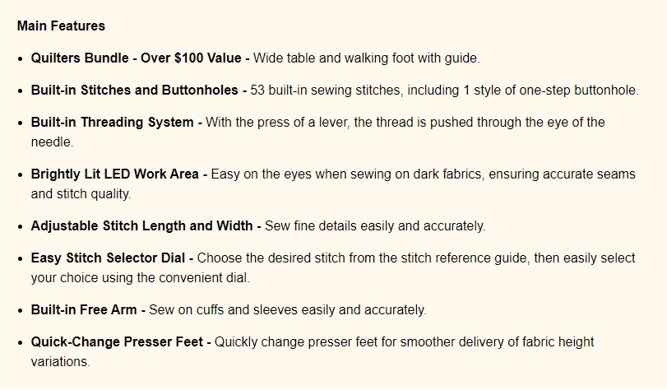Click the Easy Stitch Selector Dial label

click(x=108, y=258)
